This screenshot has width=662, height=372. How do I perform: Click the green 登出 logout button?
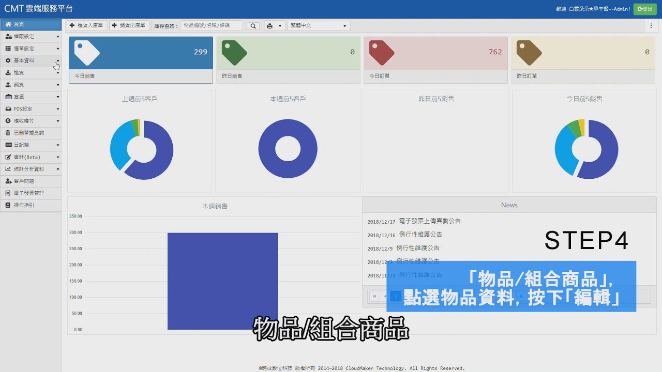645,9
